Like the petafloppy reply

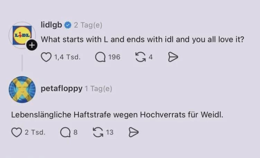point(17,132)
